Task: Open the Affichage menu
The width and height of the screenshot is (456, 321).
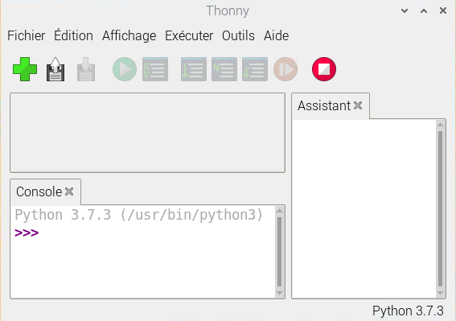Action: click(129, 36)
